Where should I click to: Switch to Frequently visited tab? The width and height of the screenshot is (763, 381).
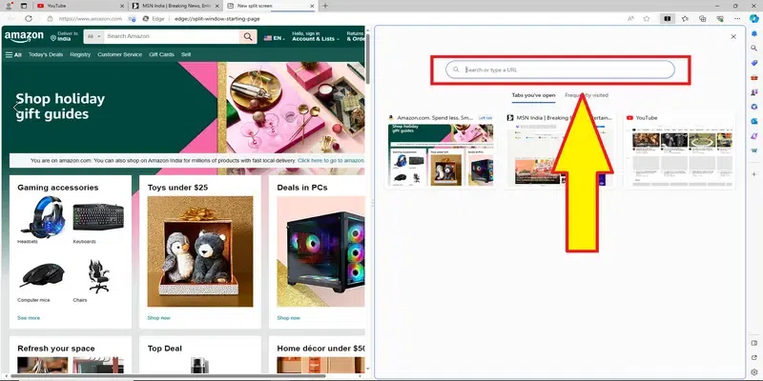click(587, 95)
